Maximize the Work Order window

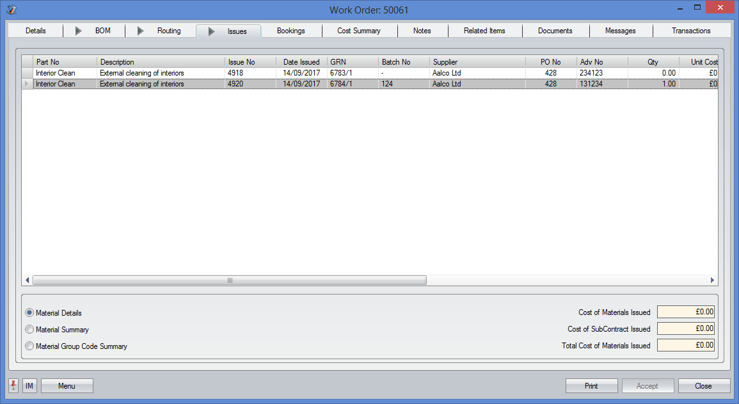pyautogui.click(x=697, y=8)
